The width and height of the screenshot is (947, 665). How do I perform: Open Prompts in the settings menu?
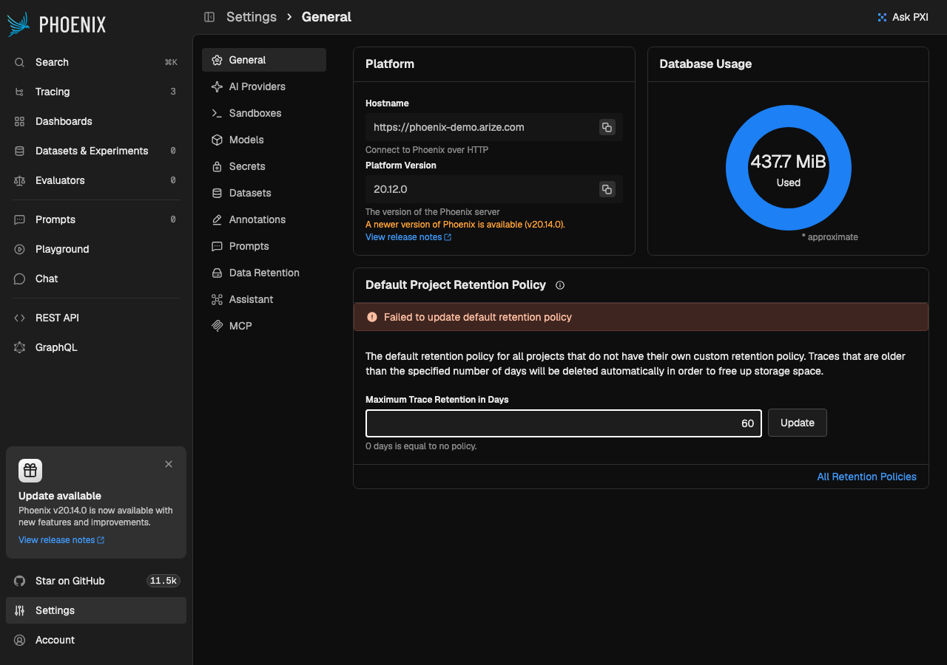click(x=264, y=246)
